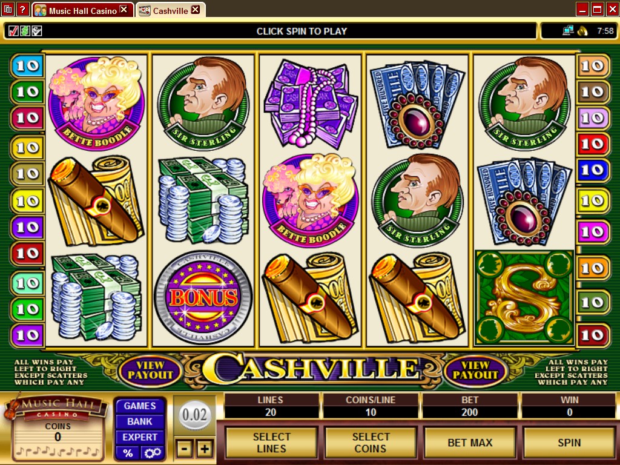Decrease coin size with the minus button
The width and height of the screenshot is (620, 465).
click(184, 449)
